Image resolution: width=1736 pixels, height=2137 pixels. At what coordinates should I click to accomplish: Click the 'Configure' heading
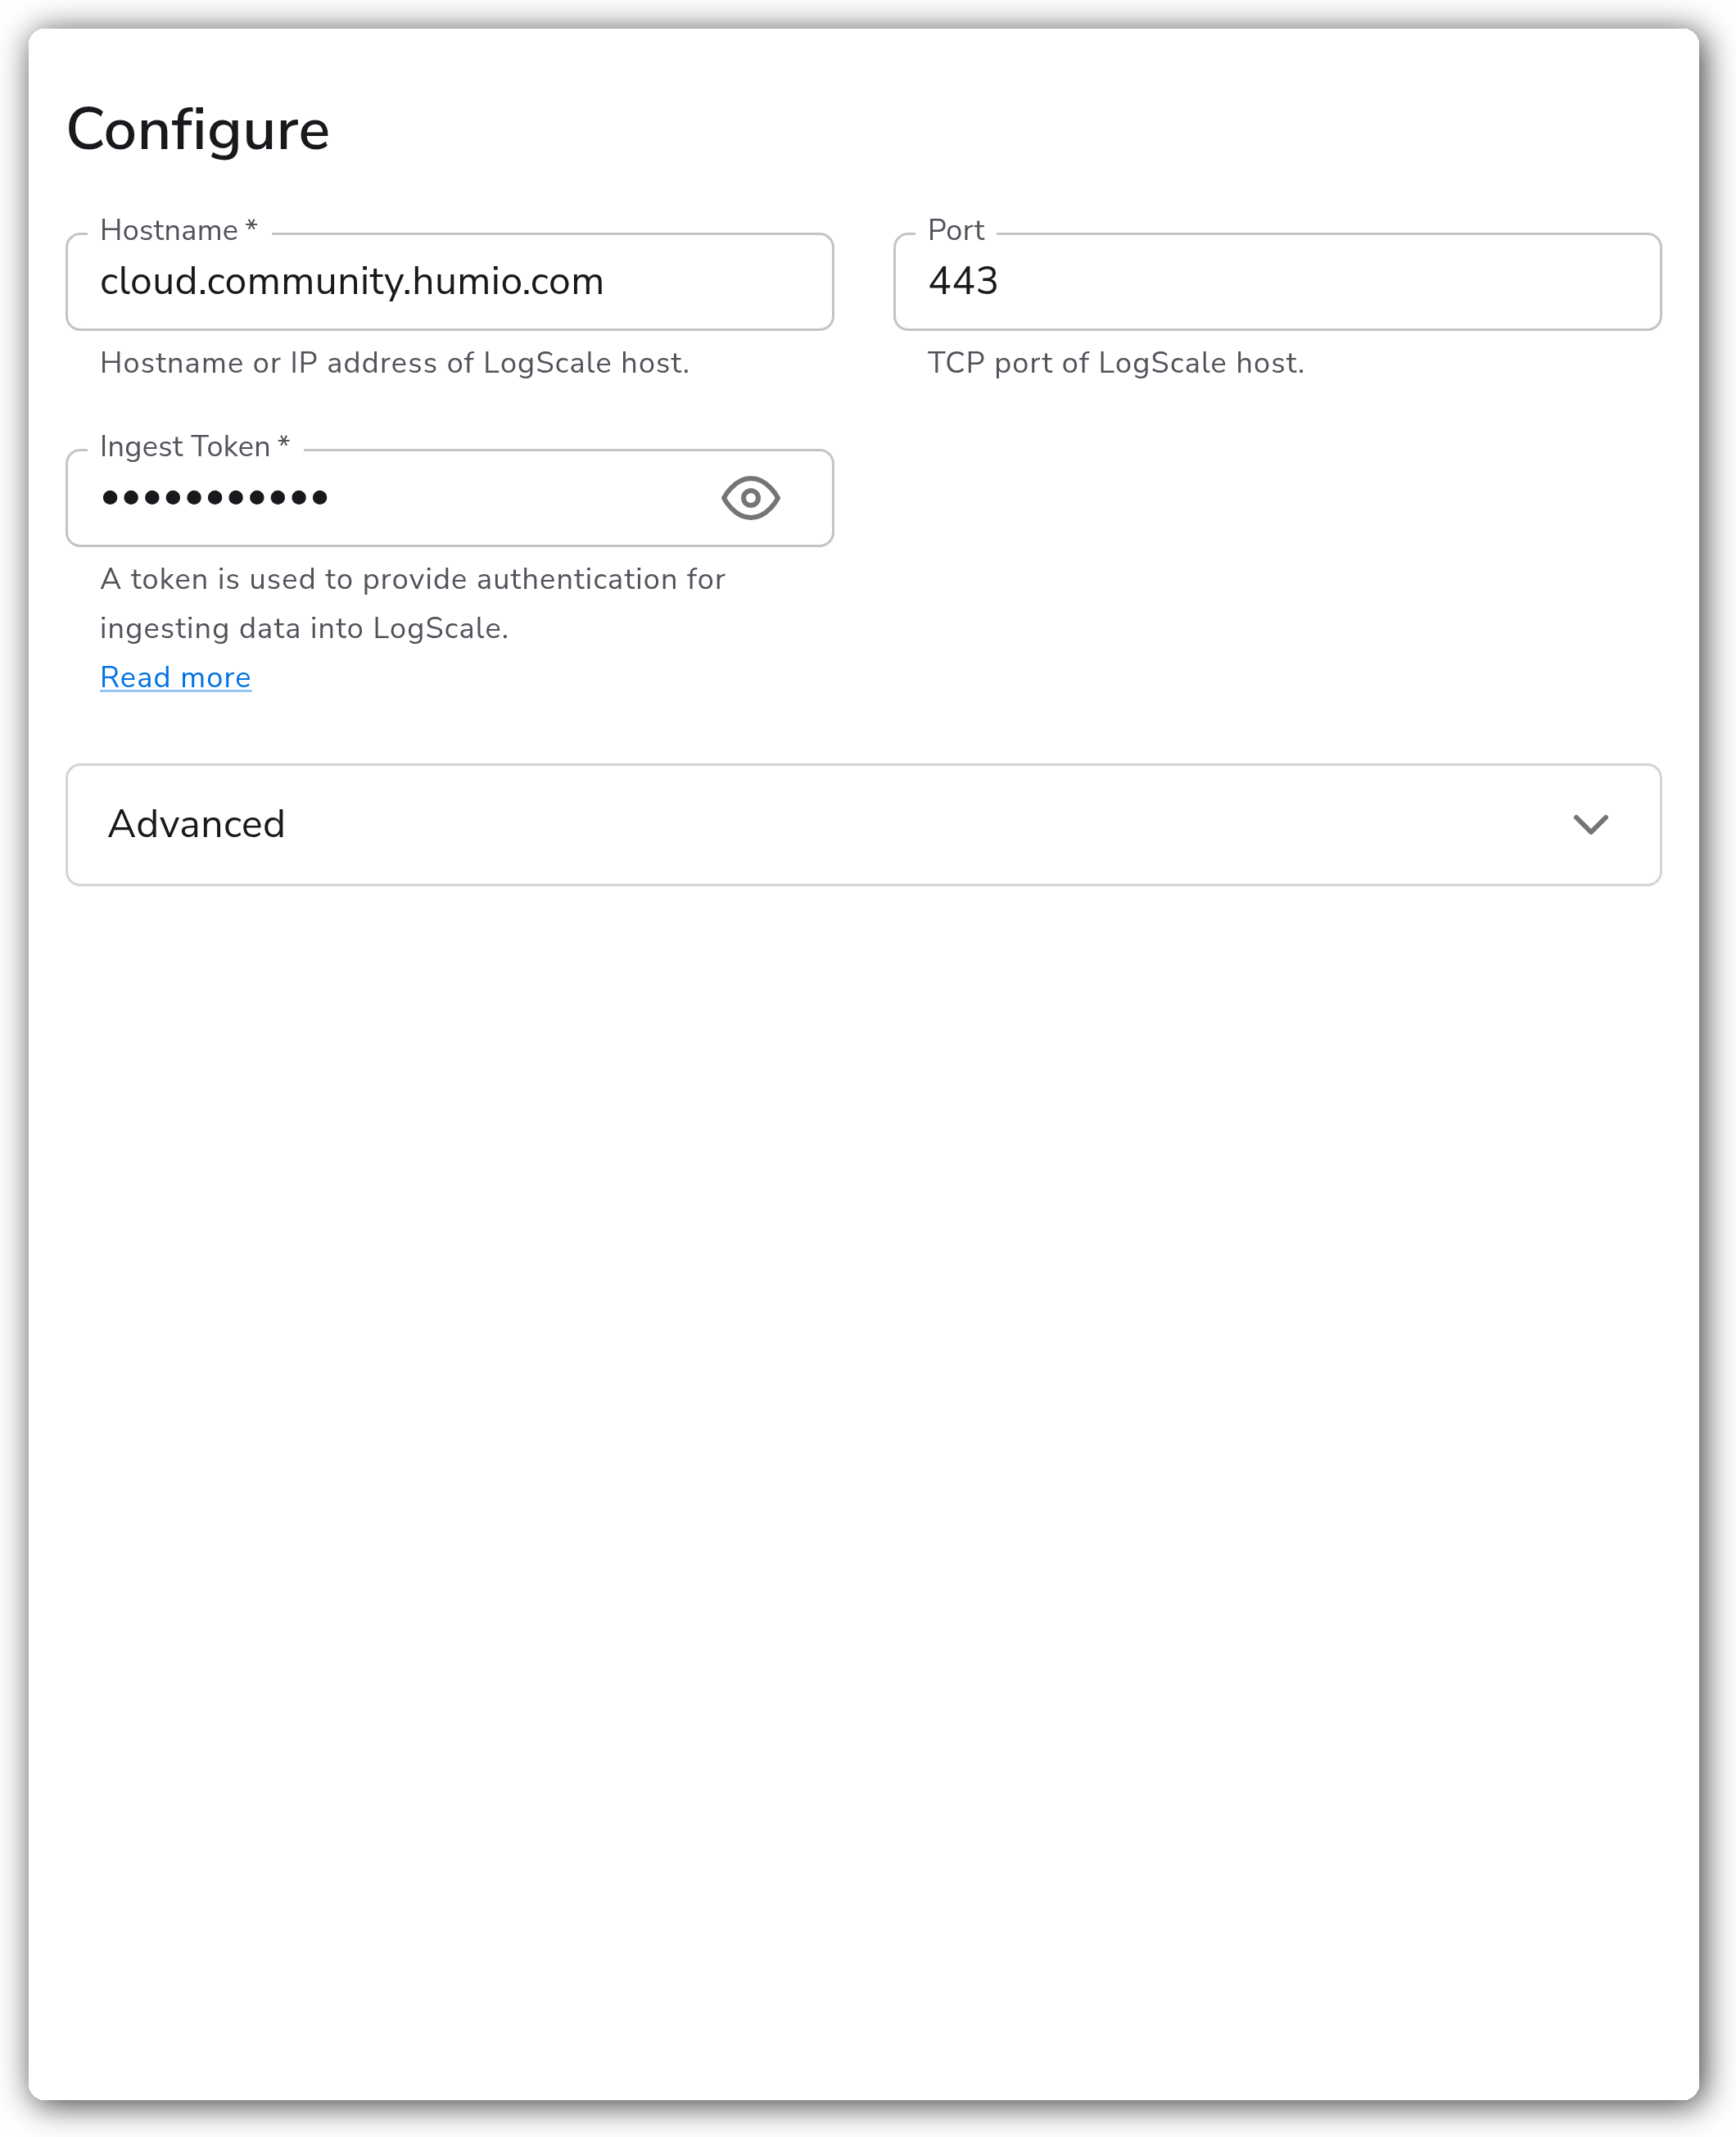pos(198,130)
